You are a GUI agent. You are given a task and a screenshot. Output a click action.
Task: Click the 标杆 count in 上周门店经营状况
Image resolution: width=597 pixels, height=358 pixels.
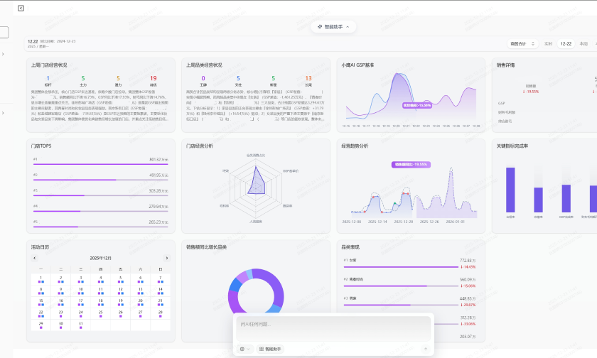pyautogui.click(x=48, y=78)
